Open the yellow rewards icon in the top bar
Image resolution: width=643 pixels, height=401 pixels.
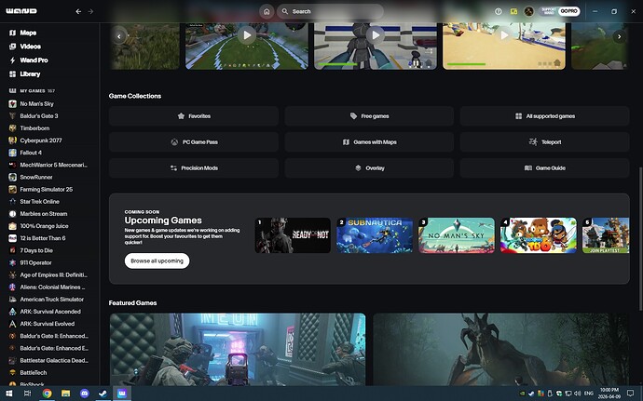(x=513, y=11)
